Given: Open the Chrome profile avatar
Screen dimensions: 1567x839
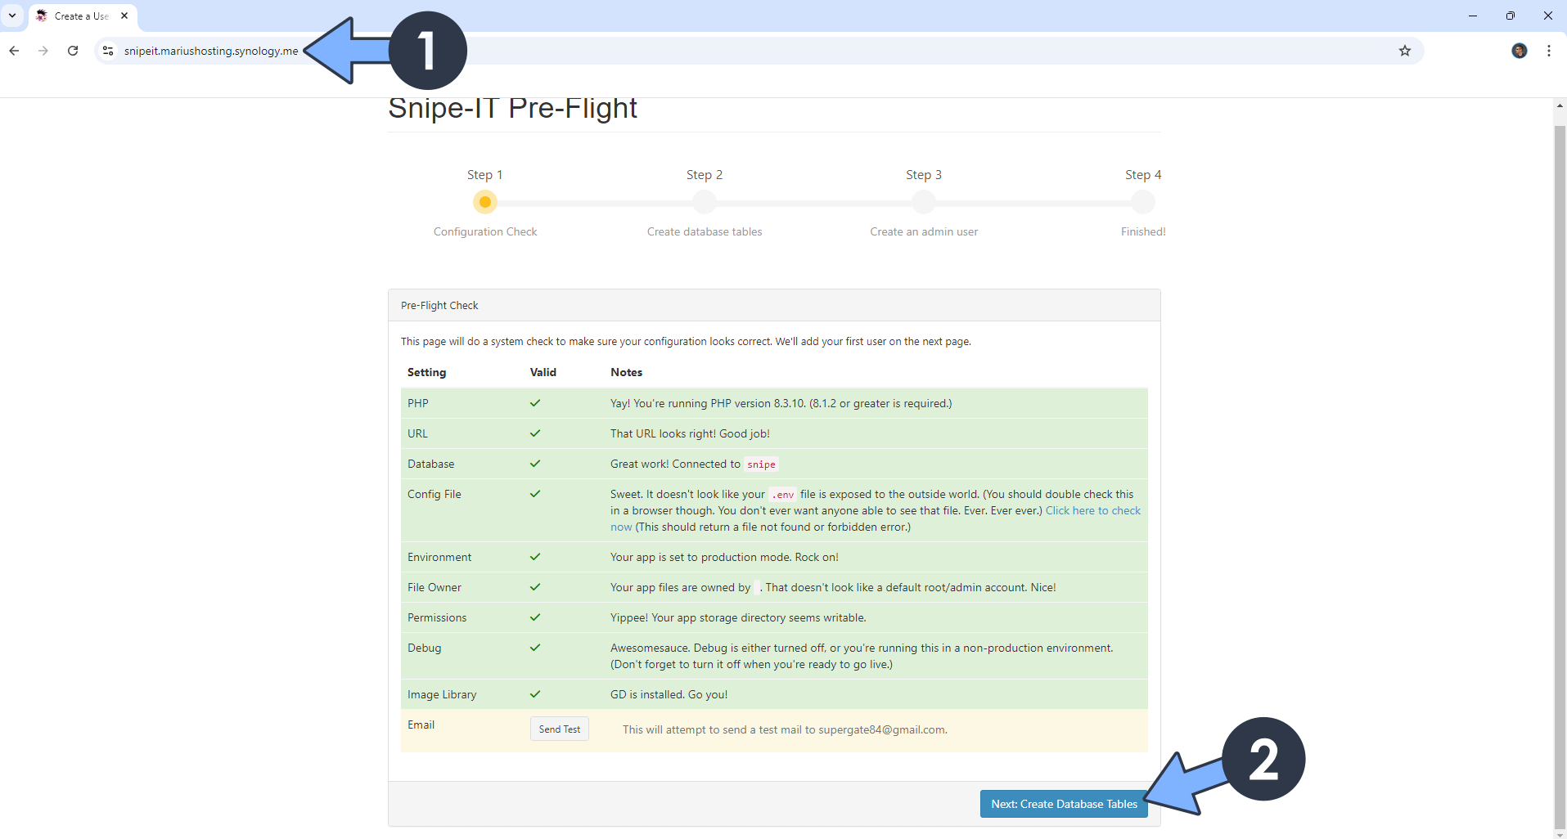Looking at the screenshot, I should pyautogui.click(x=1520, y=51).
